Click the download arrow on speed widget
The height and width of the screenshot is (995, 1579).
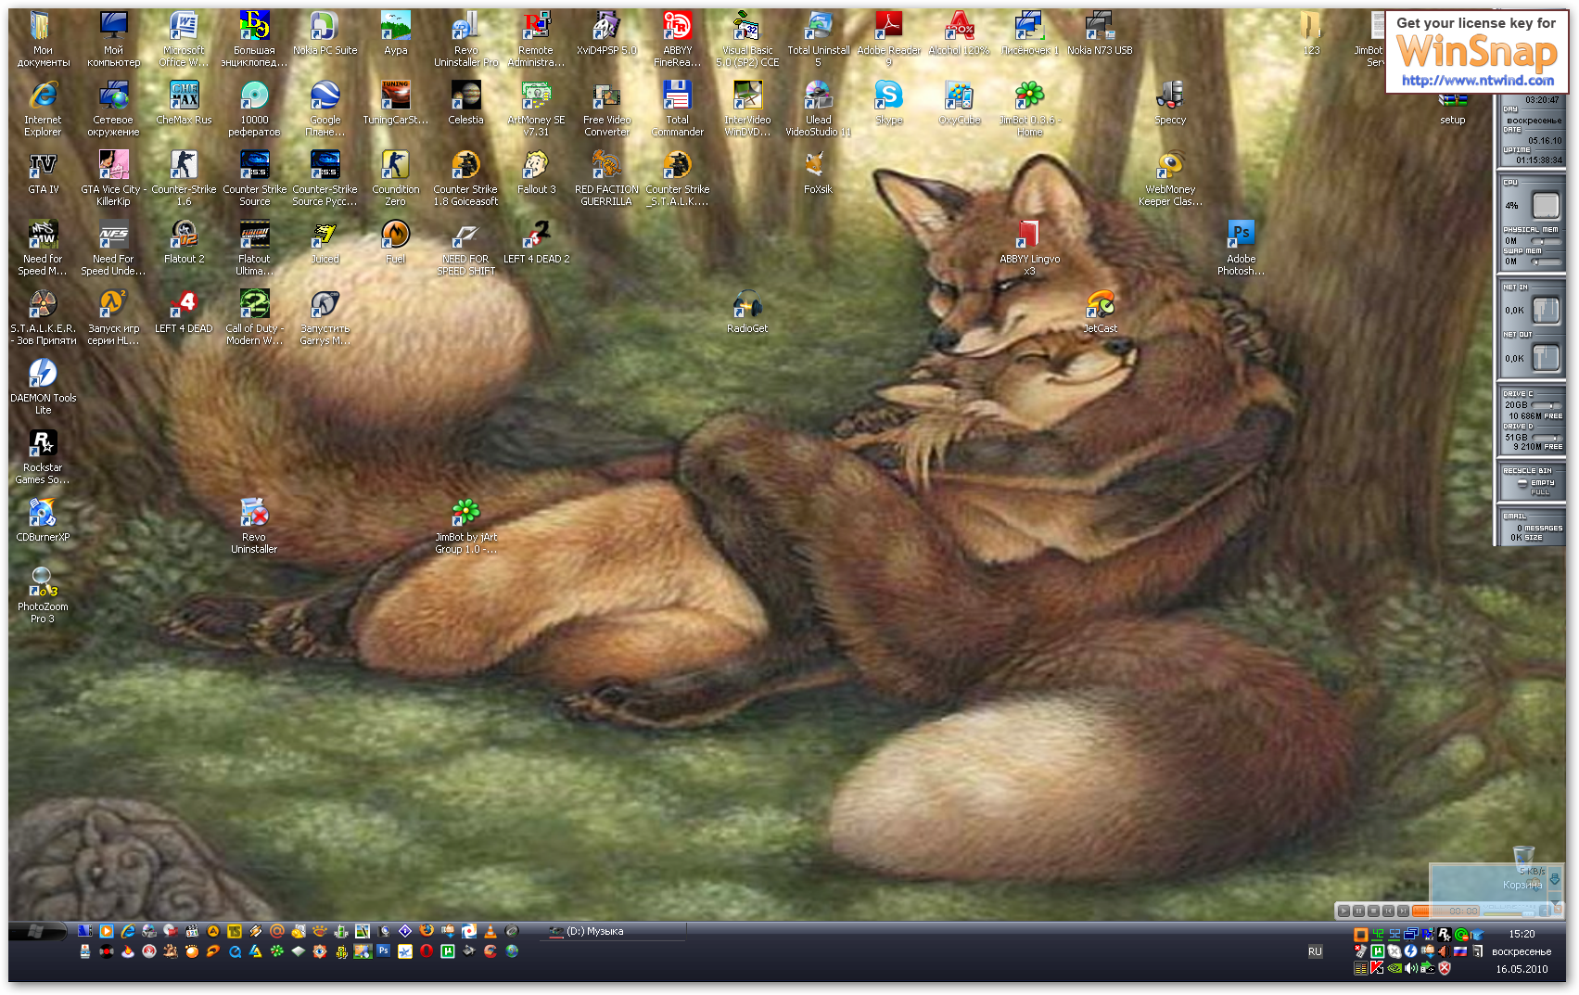(x=1555, y=878)
